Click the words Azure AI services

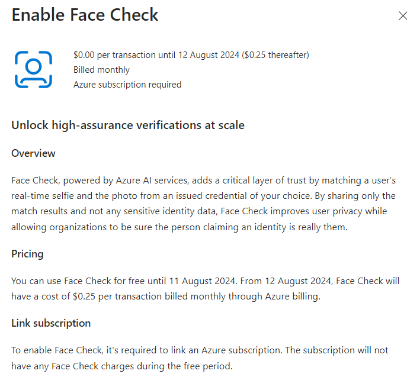152,180
